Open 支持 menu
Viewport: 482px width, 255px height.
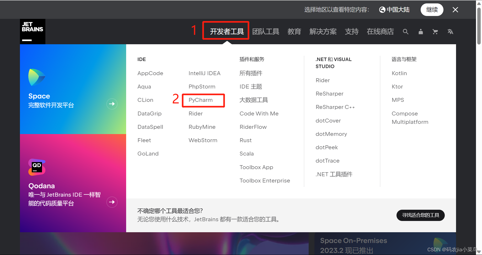click(352, 32)
